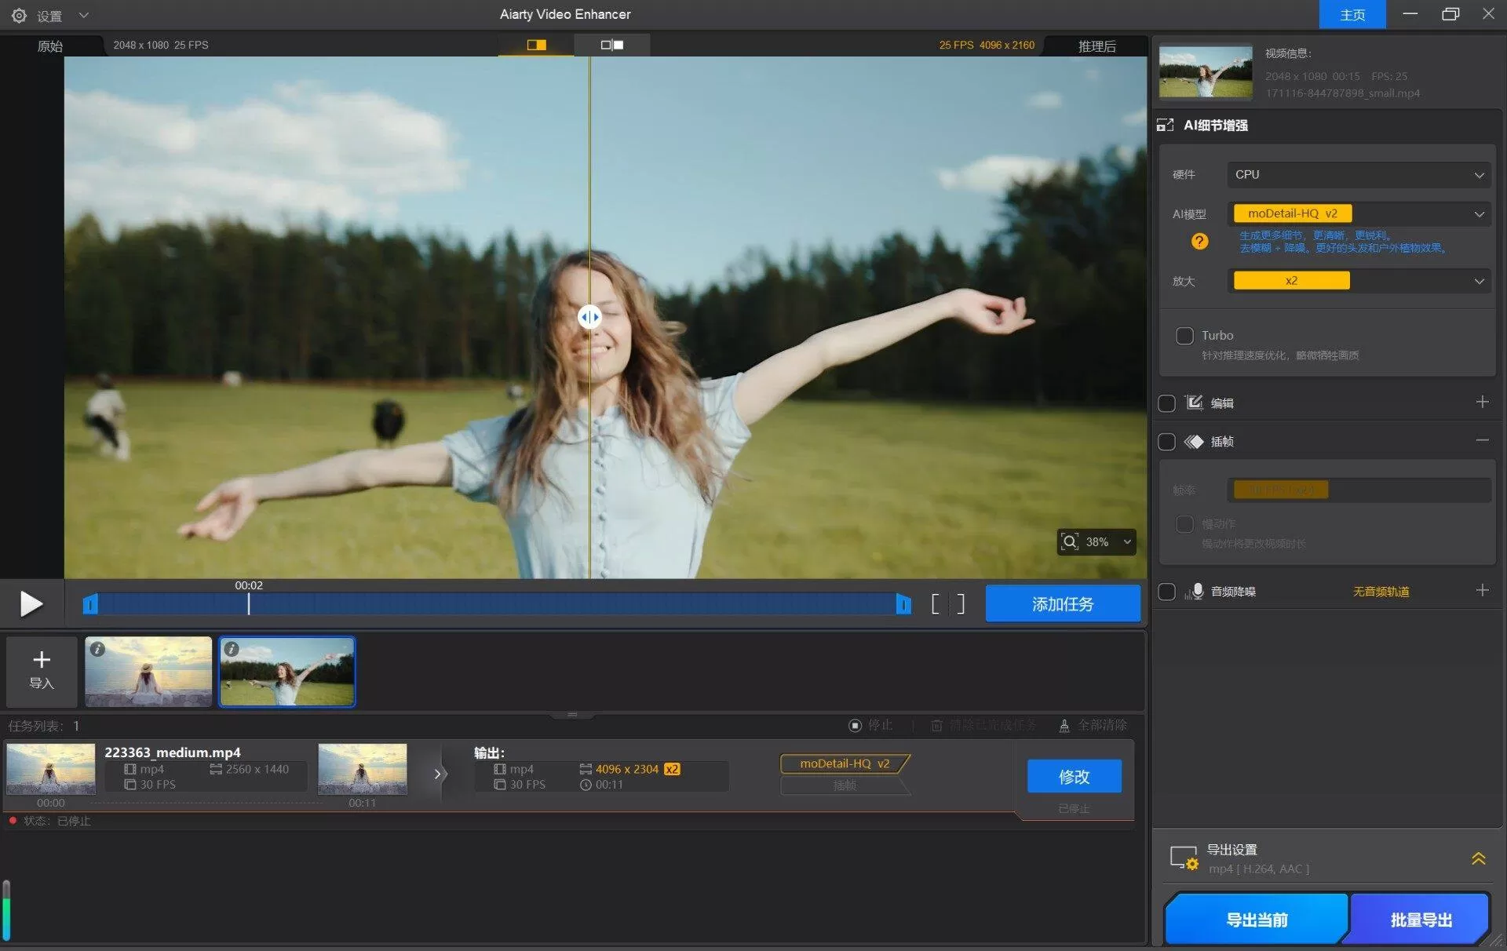Screen dimensions: 1507x951
Task: Play the video preview
Action: pyautogui.click(x=31, y=603)
